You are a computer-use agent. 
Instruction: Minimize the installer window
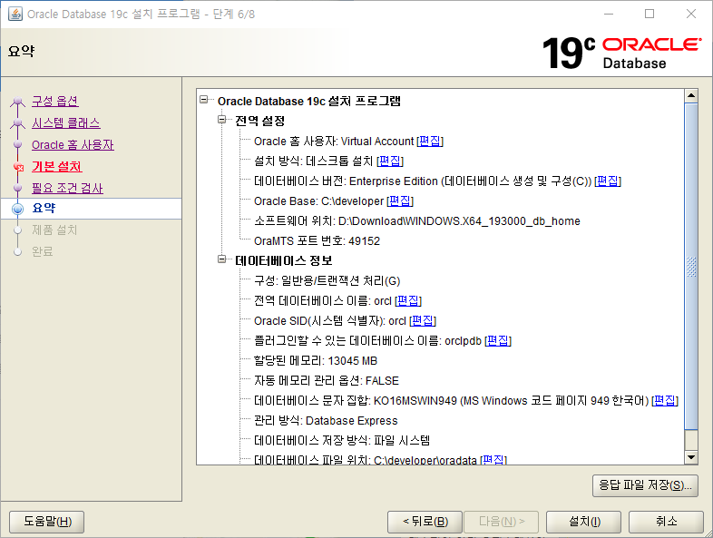[609, 15]
